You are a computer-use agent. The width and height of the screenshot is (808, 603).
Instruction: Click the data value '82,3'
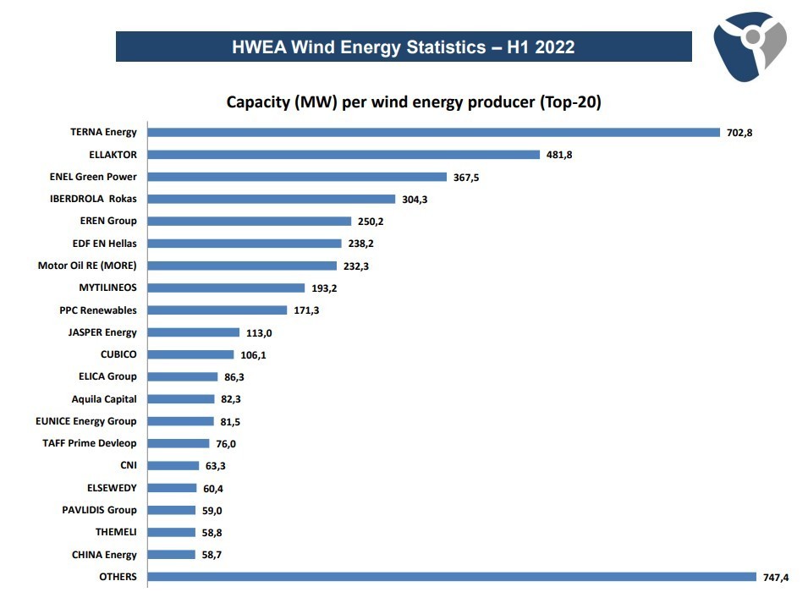pos(231,399)
